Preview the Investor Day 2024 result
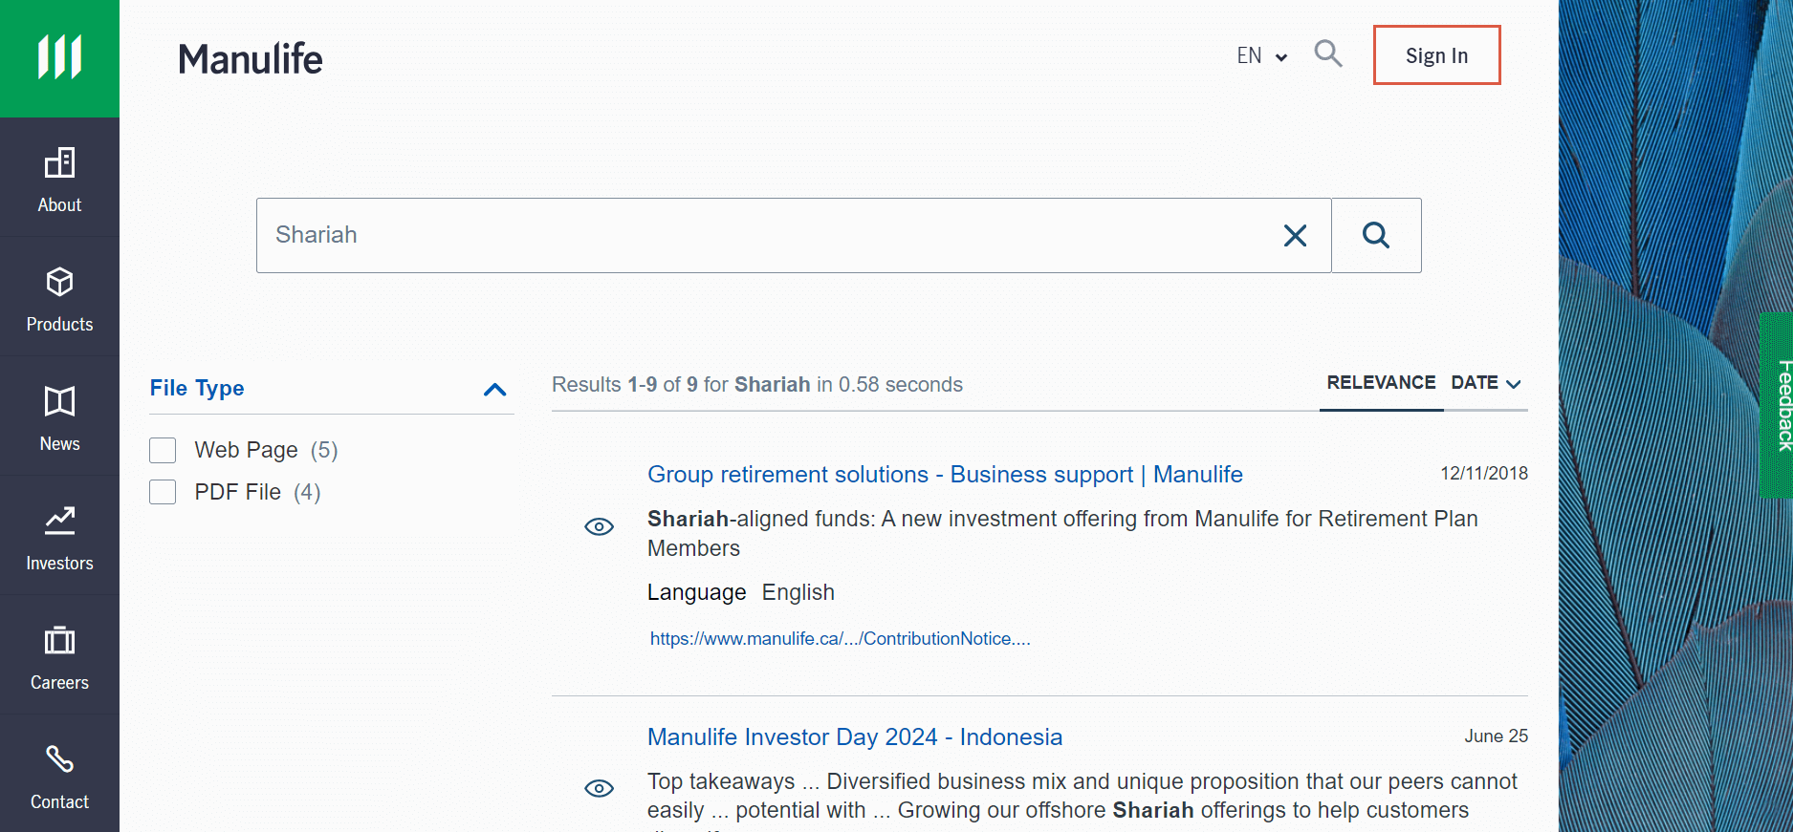The image size is (1793, 832). coord(599,788)
